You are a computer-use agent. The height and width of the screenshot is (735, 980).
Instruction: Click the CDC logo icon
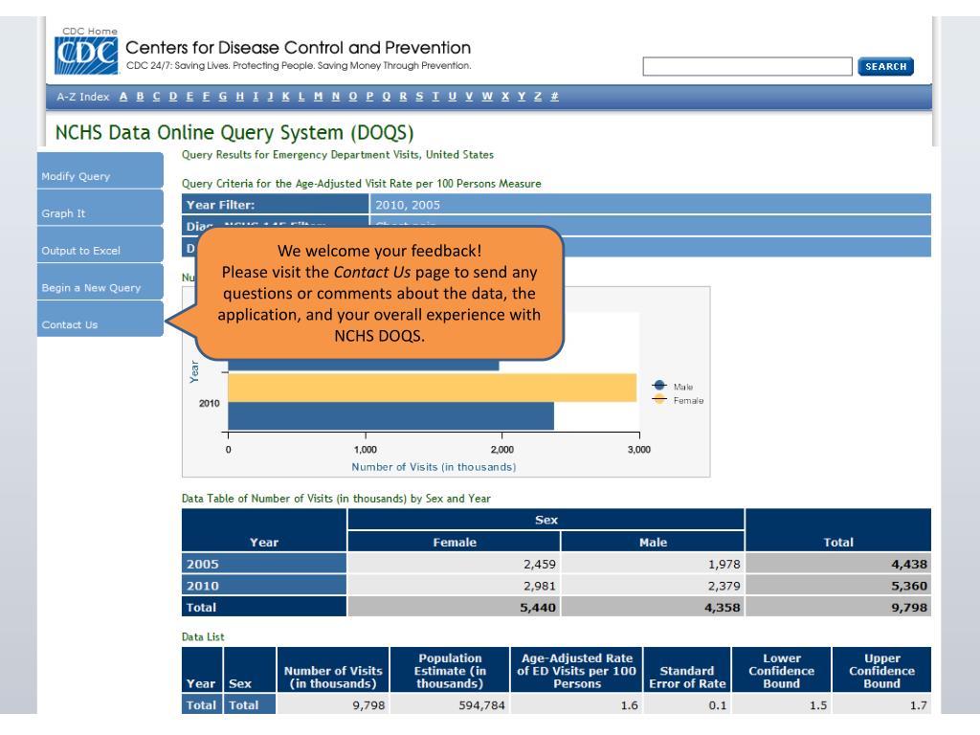(85, 56)
